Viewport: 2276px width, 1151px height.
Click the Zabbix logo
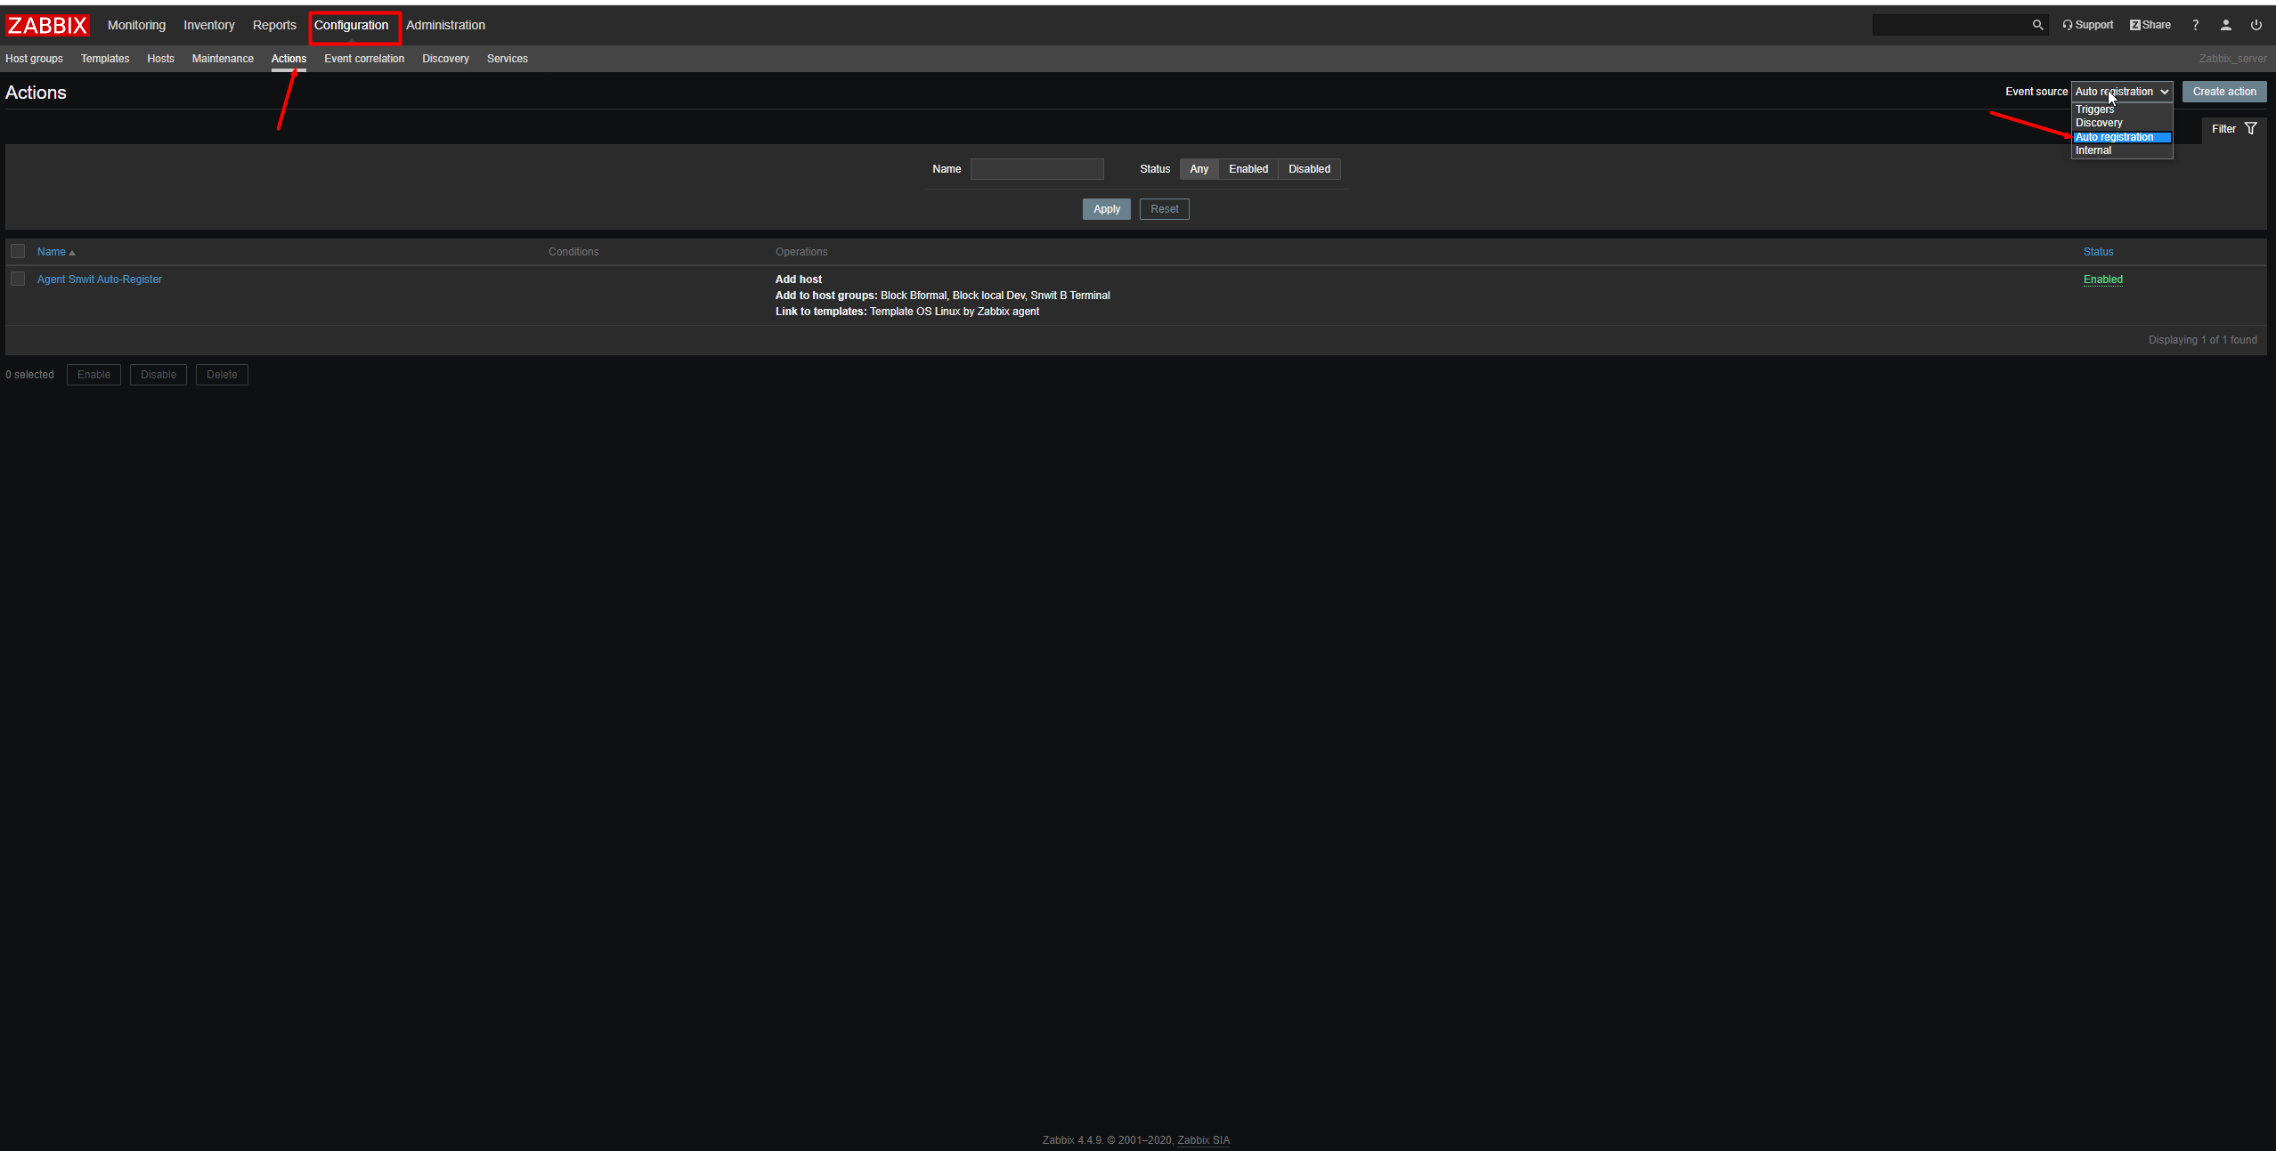pos(47,25)
